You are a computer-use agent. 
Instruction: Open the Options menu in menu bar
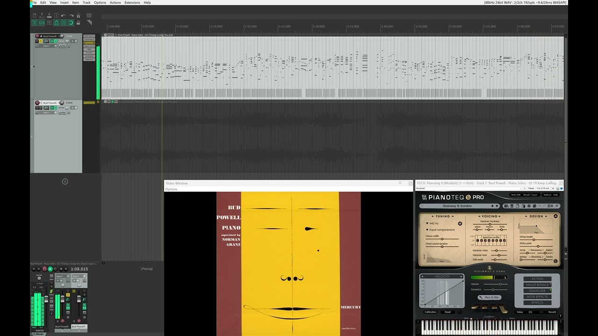[x=100, y=2]
